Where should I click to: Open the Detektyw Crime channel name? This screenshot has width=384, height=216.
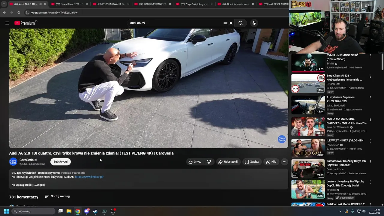click(x=335, y=169)
